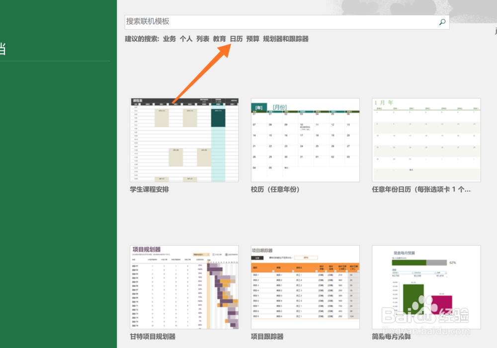Click the search magnifier icon

tap(442, 22)
